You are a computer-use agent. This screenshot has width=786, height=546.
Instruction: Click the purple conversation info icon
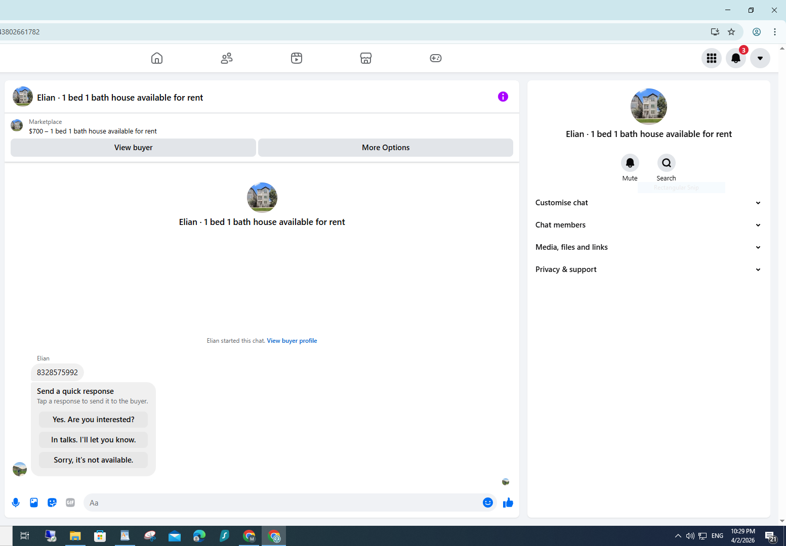(x=503, y=97)
